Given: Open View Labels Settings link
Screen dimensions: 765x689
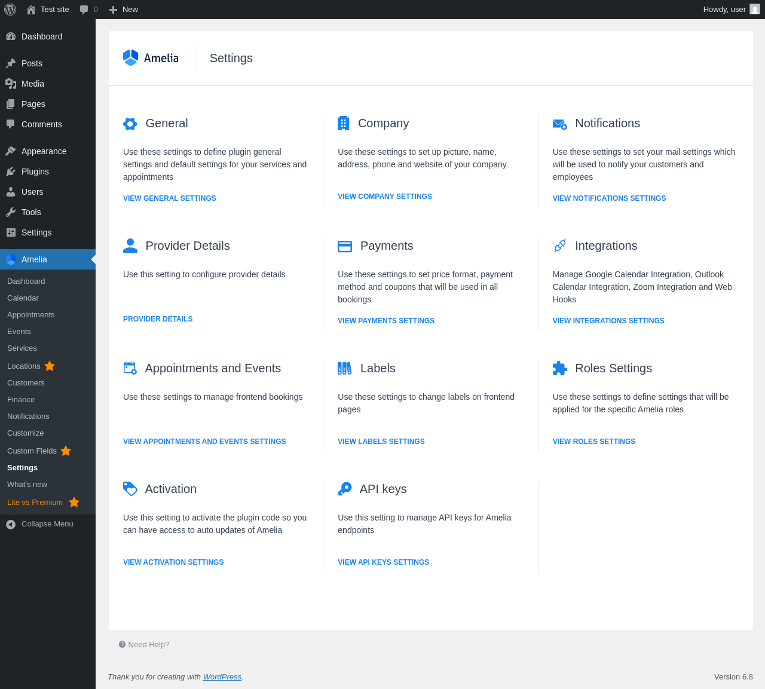Looking at the screenshot, I should (x=381, y=442).
